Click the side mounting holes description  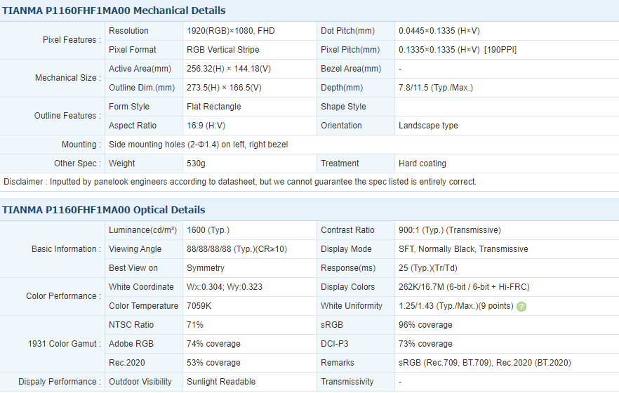click(198, 145)
